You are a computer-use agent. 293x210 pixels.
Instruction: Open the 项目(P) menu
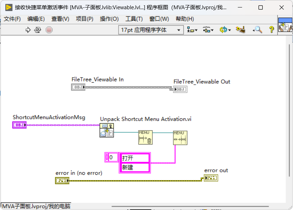pos(84,19)
